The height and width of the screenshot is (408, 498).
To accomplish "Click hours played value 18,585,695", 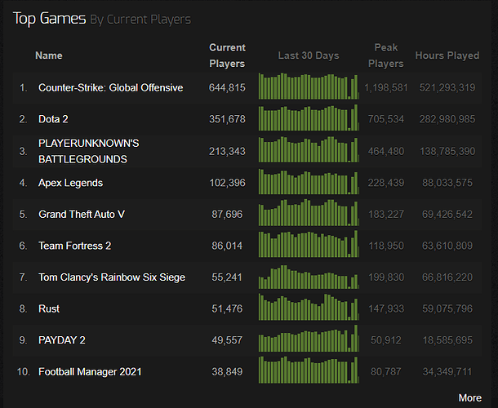I will (447, 340).
